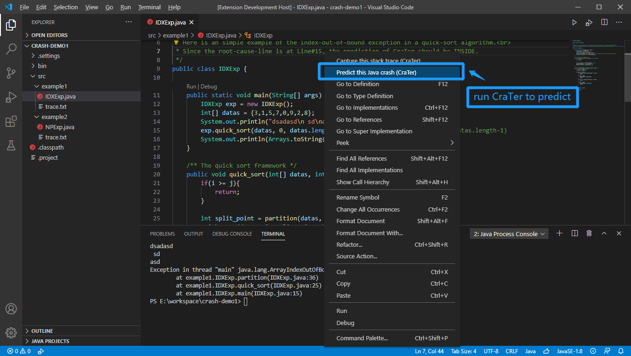Open errors and warnings count in status bar
The image size is (631, 356).
point(19,351)
